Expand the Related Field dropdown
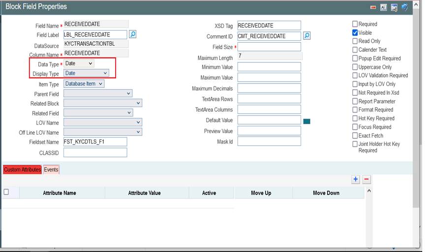 tap(98, 112)
